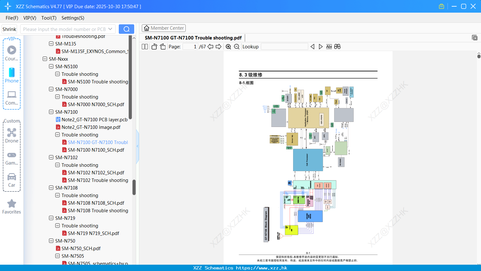Image resolution: width=481 pixels, height=271 pixels.
Task: Open the Settings(S) menu
Action: (x=73, y=18)
